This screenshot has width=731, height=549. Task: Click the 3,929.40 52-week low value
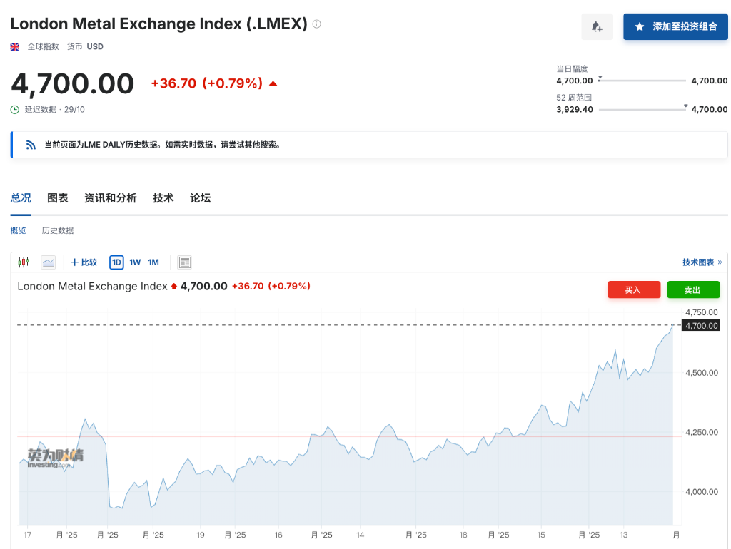pyautogui.click(x=575, y=109)
